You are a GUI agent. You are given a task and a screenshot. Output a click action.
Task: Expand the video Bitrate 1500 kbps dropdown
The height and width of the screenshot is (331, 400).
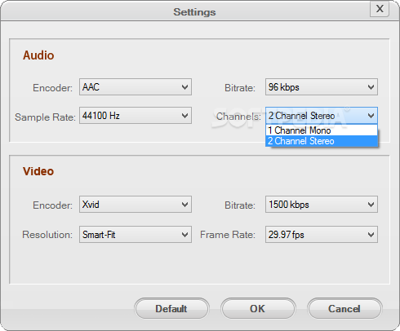click(x=322, y=205)
